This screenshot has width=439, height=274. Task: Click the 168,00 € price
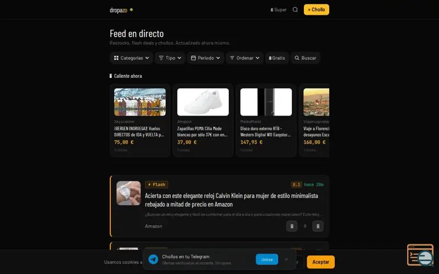(x=314, y=142)
